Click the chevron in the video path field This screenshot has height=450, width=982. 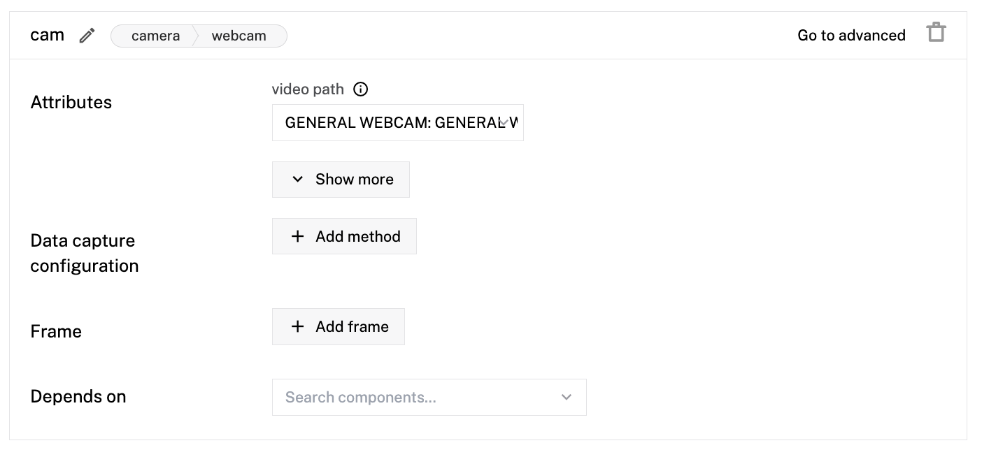pyautogui.click(x=504, y=122)
